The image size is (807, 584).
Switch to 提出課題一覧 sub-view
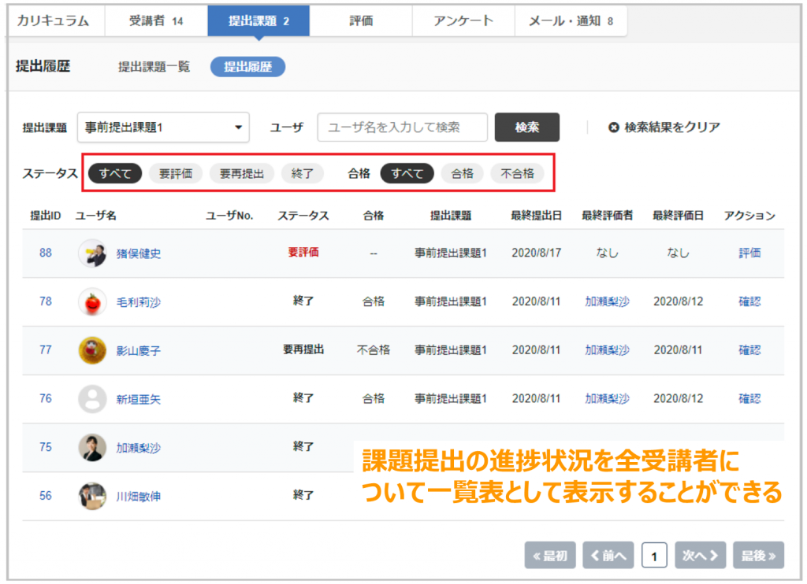click(x=154, y=67)
